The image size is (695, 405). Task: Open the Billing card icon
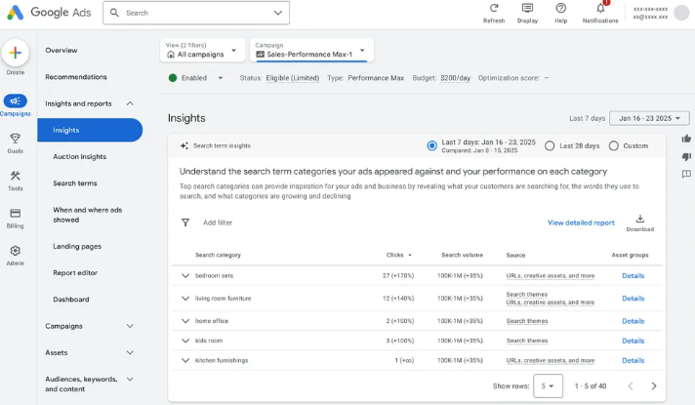click(15, 213)
